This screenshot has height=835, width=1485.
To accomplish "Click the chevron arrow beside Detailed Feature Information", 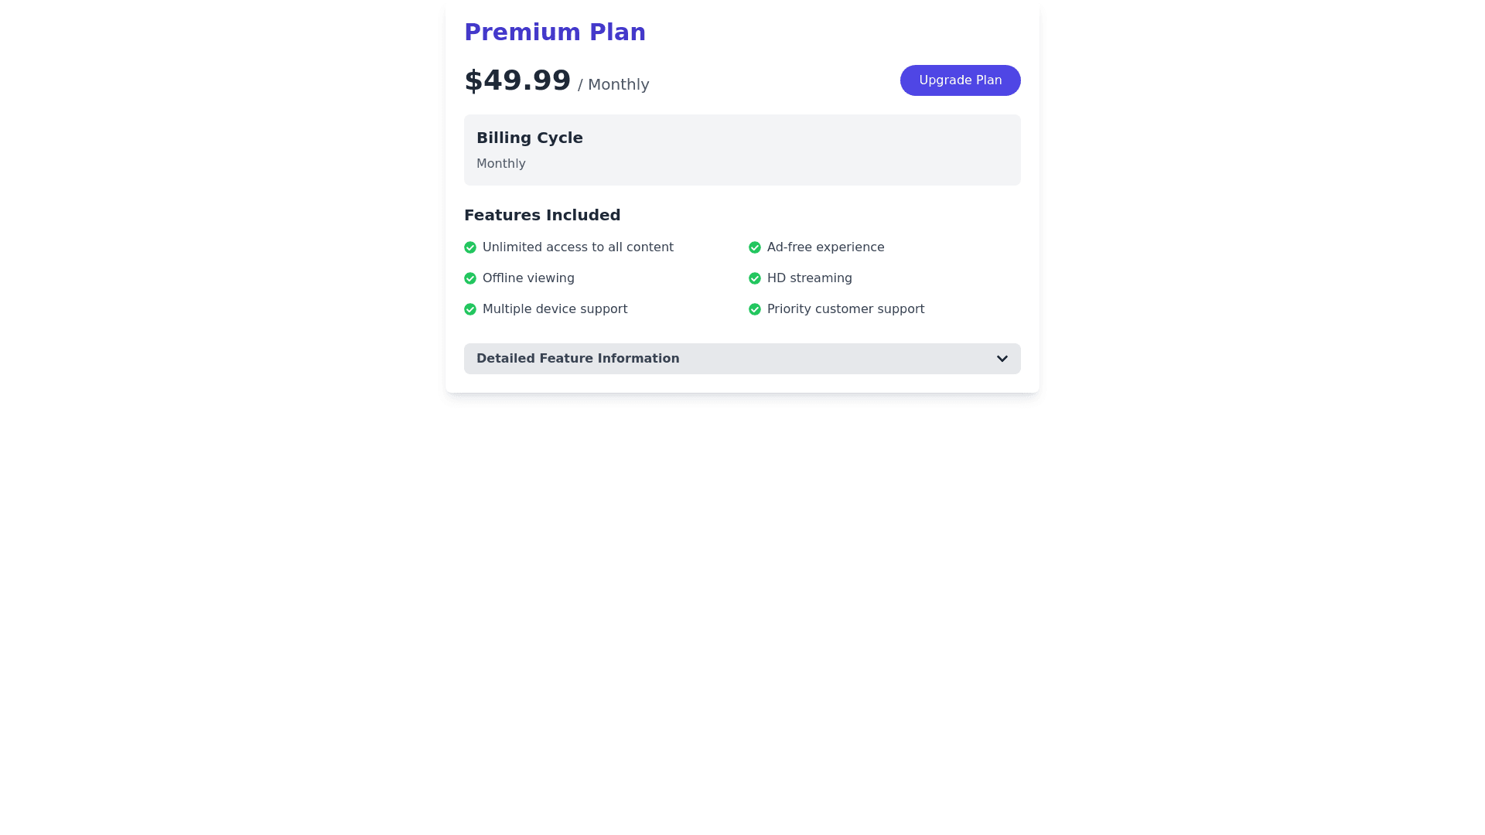I will pyautogui.click(x=1002, y=359).
